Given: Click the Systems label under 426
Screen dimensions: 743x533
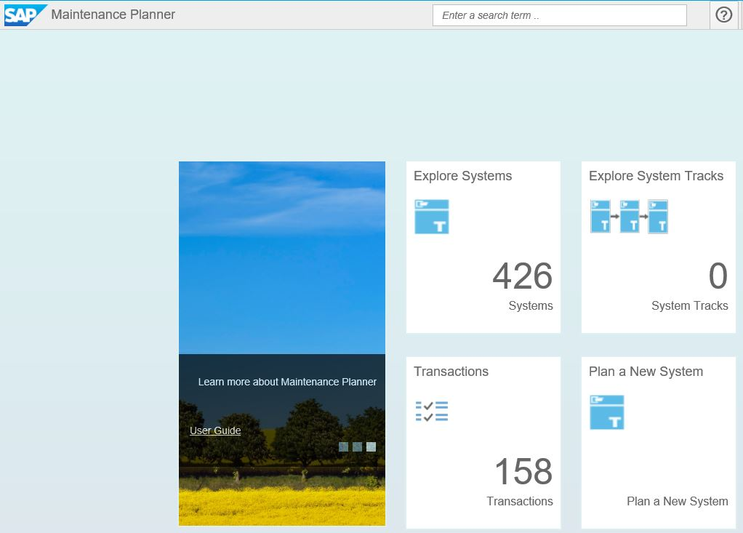Looking at the screenshot, I should [531, 305].
